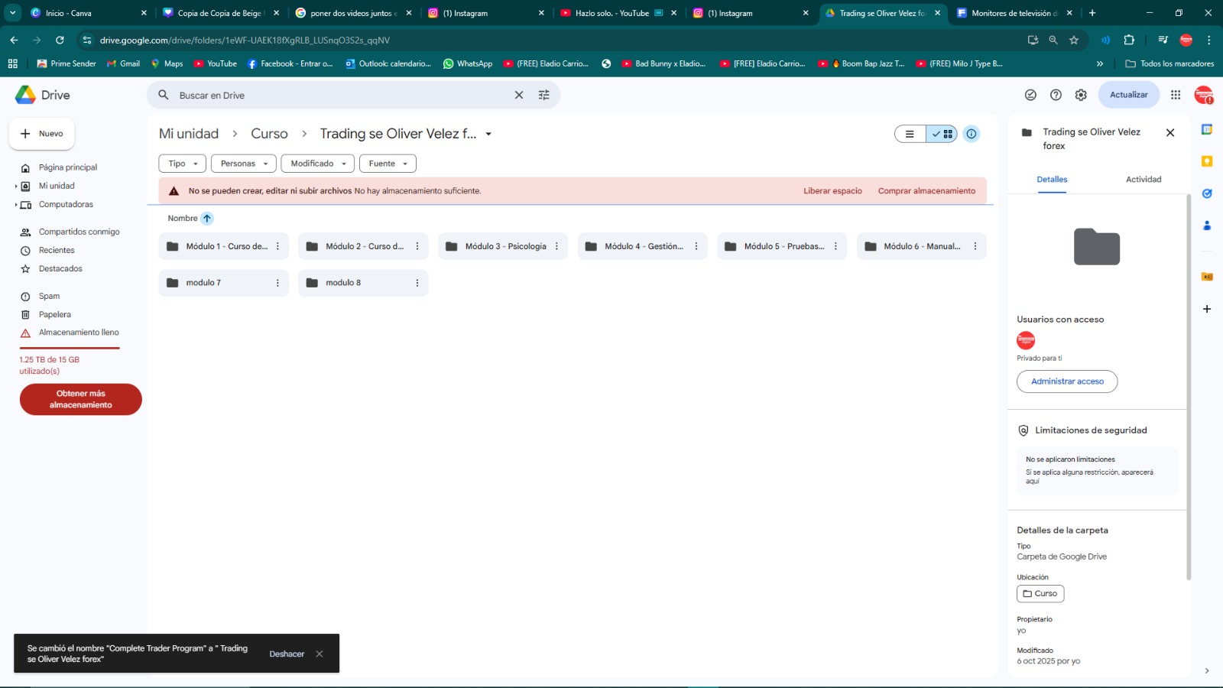Open Compartidos conmigo section

(79, 232)
